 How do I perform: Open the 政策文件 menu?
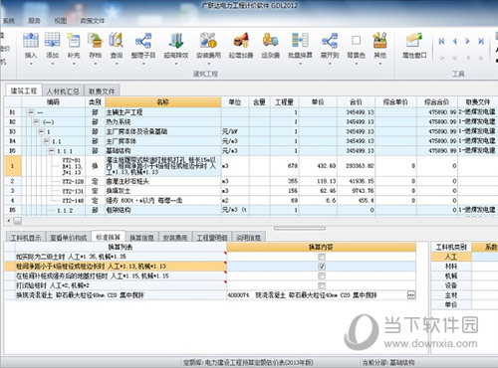93,21
